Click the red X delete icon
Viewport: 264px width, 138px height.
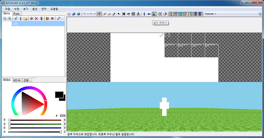[36, 19]
